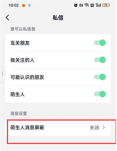Expand the side panel handle on left edge
The height and width of the screenshot is (151, 117).
pos(3,74)
